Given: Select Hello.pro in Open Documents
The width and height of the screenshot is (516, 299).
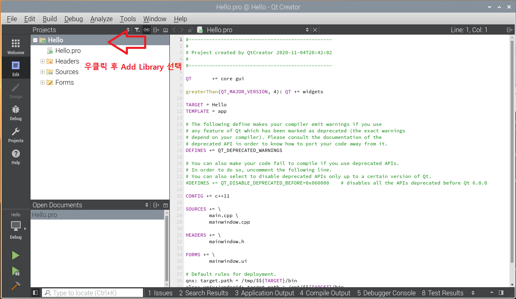Looking at the screenshot, I should (x=97, y=215).
